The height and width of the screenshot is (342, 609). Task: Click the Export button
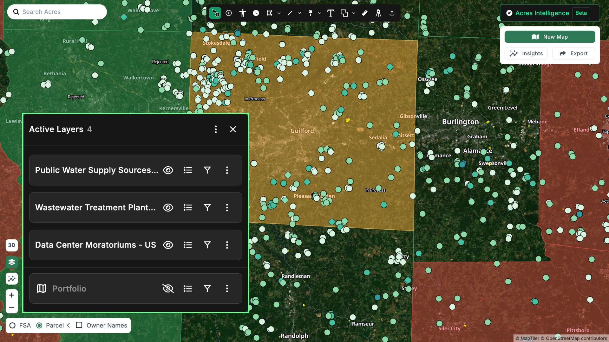[x=573, y=54]
